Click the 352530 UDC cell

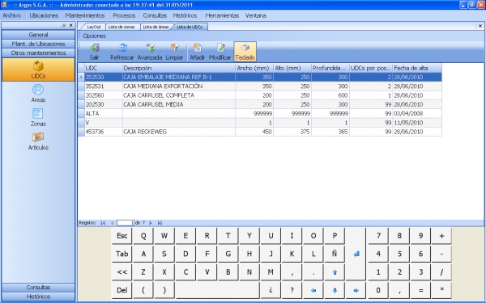coord(104,77)
